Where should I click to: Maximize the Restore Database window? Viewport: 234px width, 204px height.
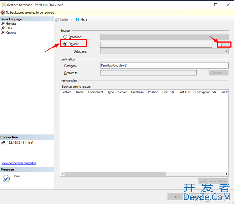pyautogui.click(x=216, y=5)
